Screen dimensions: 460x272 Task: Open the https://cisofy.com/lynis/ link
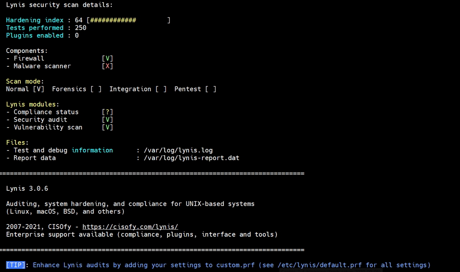(x=130, y=227)
